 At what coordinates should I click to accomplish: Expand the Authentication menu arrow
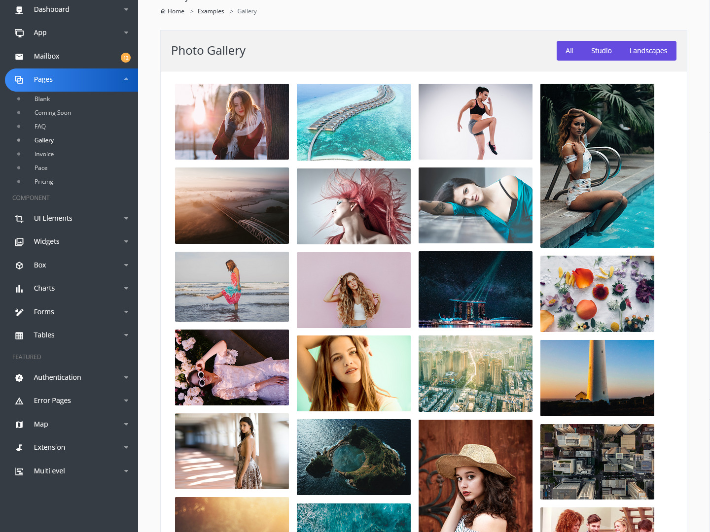[126, 377]
